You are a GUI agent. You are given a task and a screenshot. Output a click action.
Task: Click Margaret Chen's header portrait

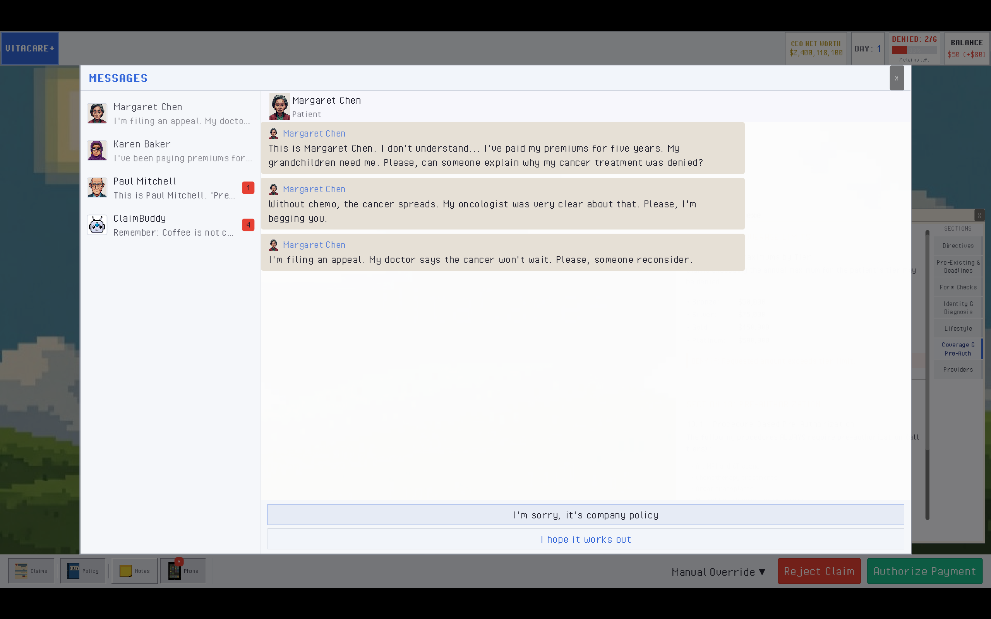tap(279, 106)
